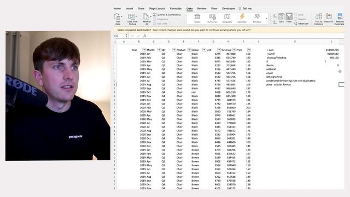The width and height of the screenshot is (350, 197).
Task: Choose the Geography data type
Action: [227, 18]
